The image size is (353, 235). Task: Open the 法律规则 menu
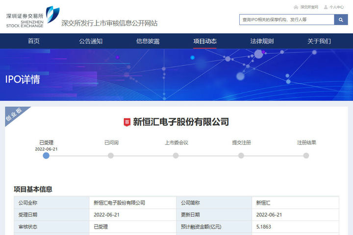pos(262,41)
